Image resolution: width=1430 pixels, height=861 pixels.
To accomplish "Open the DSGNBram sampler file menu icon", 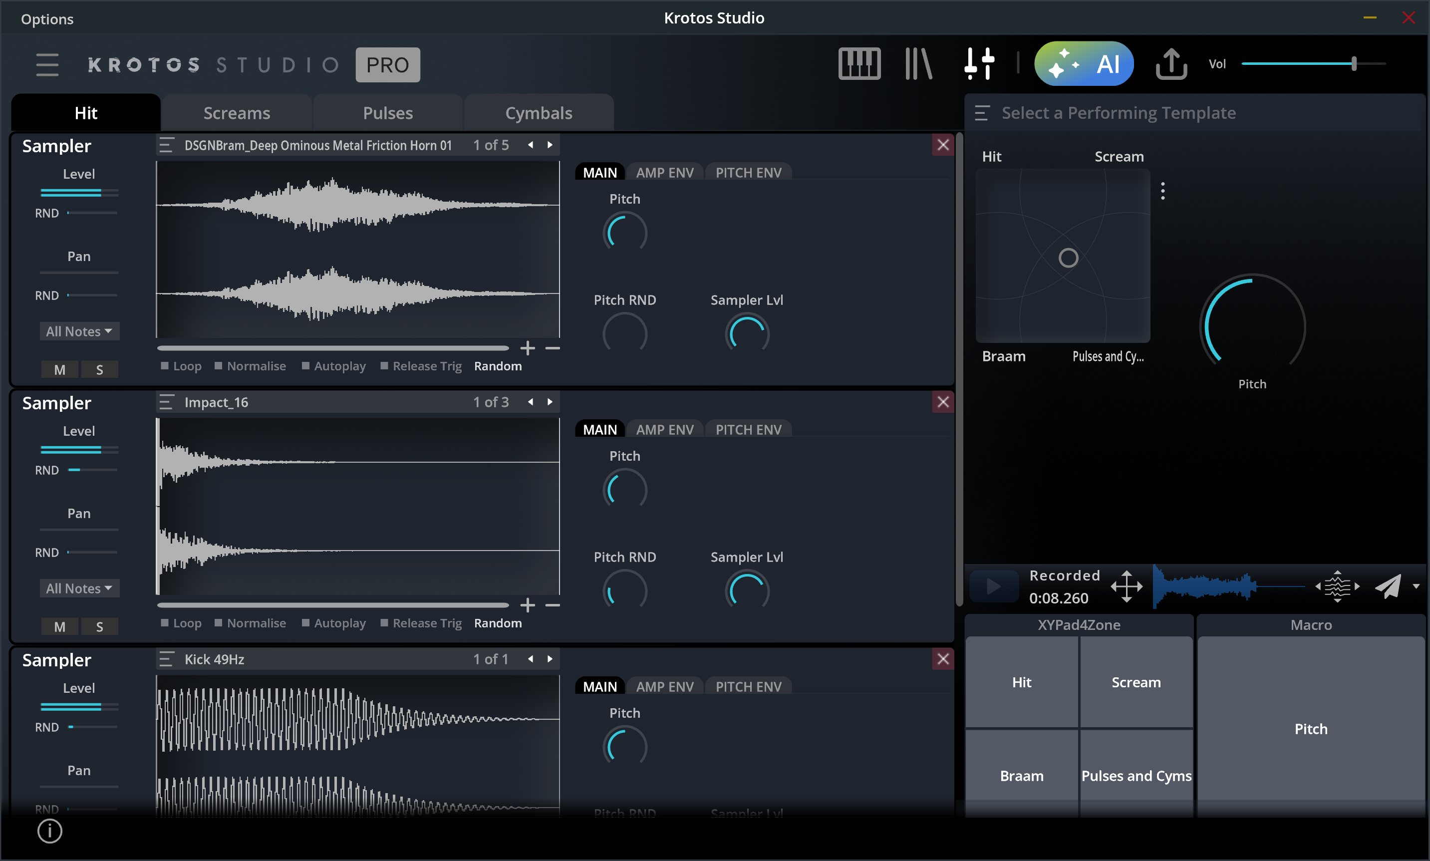I will point(167,145).
